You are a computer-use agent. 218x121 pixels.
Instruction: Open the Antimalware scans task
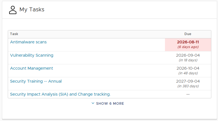[x=28, y=42]
